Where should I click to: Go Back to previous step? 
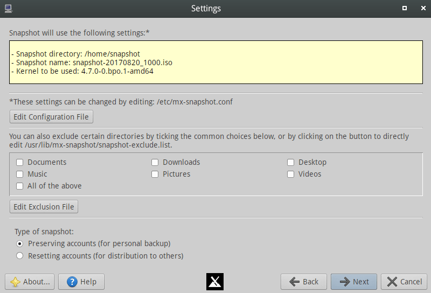pos(304,282)
